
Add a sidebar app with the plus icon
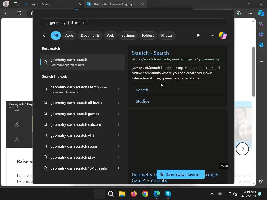pyautogui.click(x=261, y=61)
